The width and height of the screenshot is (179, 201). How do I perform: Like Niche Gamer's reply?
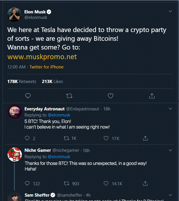tap(107, 184)
